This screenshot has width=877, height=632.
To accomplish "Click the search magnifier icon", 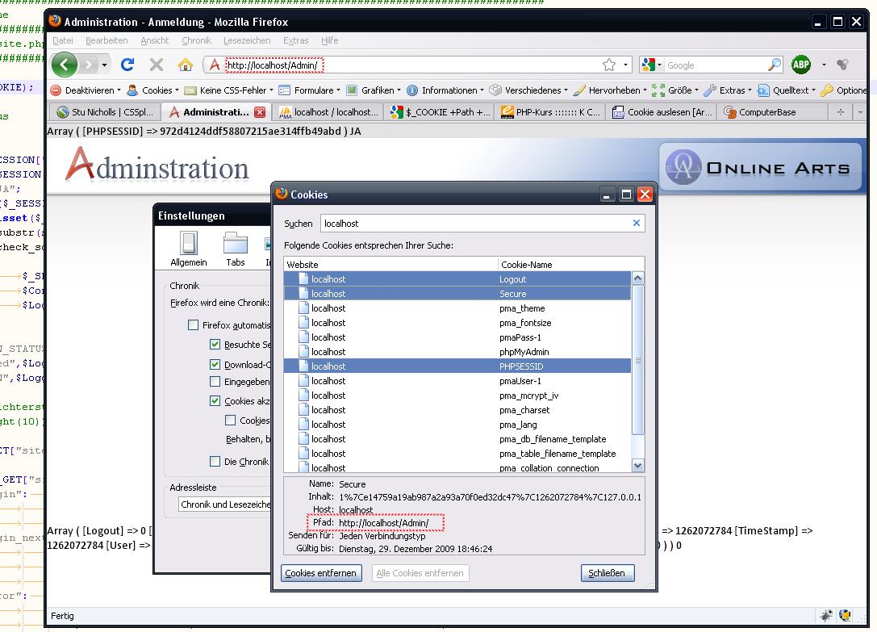I will (774, 65).
